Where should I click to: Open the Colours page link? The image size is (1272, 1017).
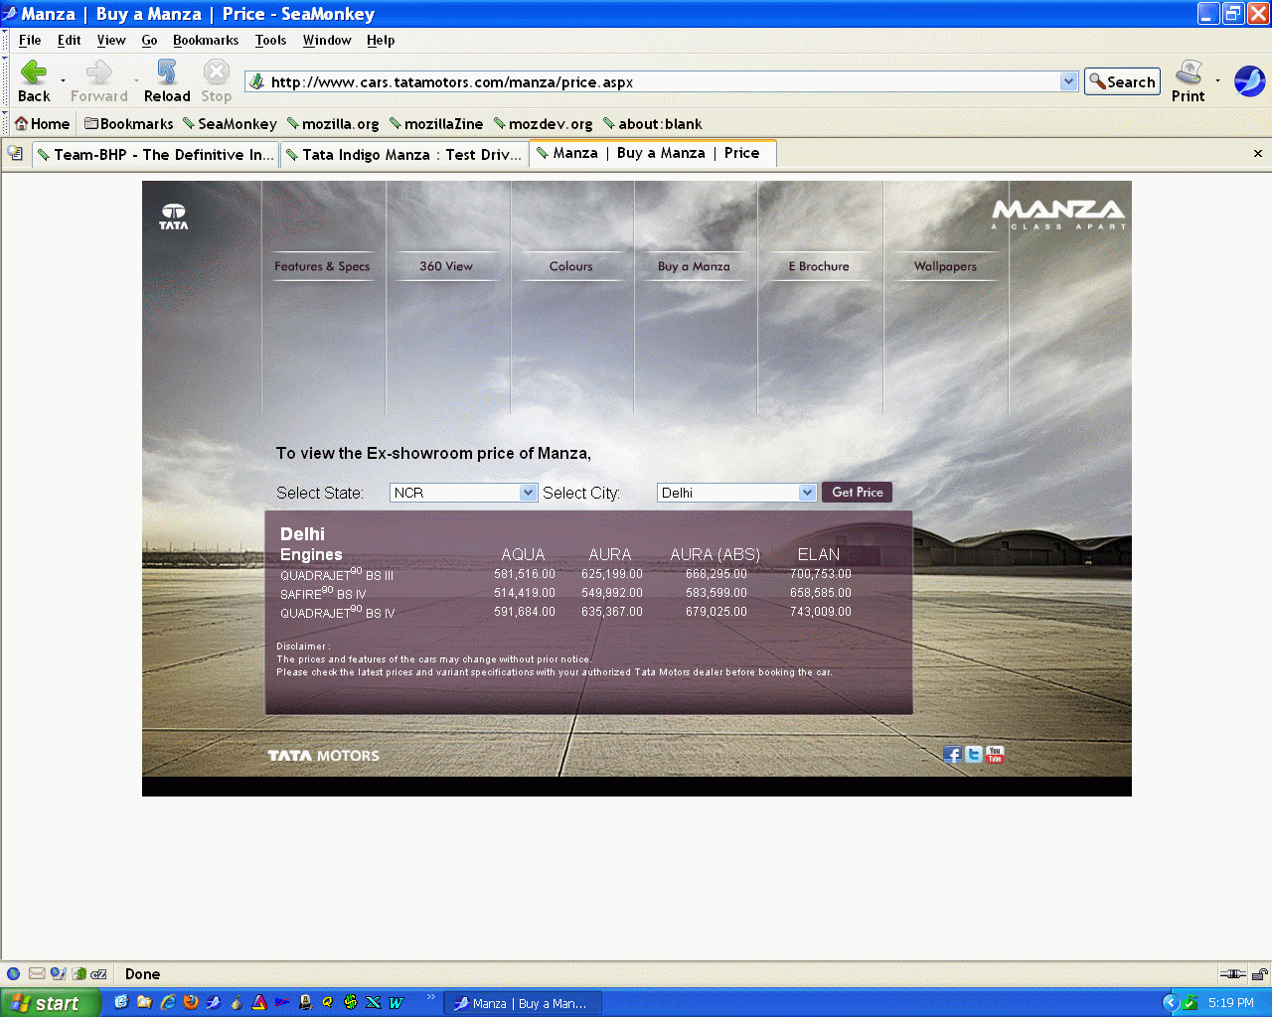[x=570, y=266]
